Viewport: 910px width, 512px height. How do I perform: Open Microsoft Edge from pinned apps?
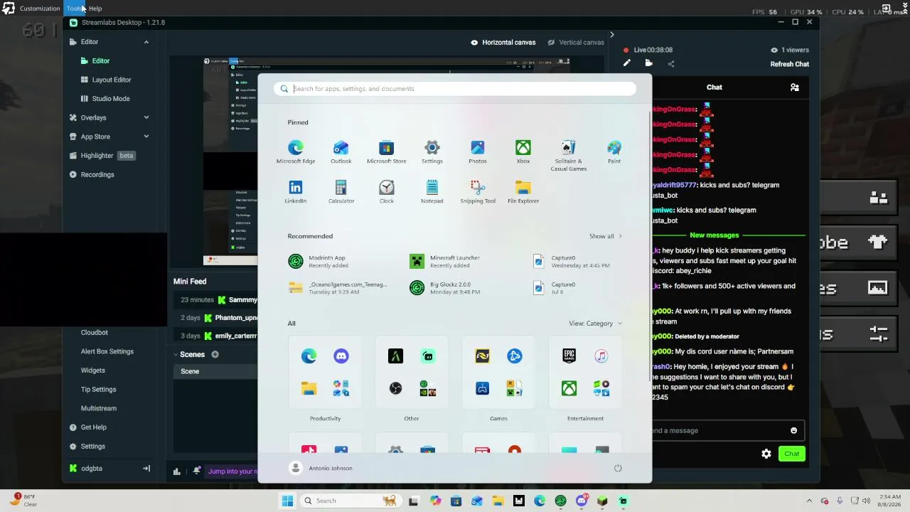click(x=296, y=152)
